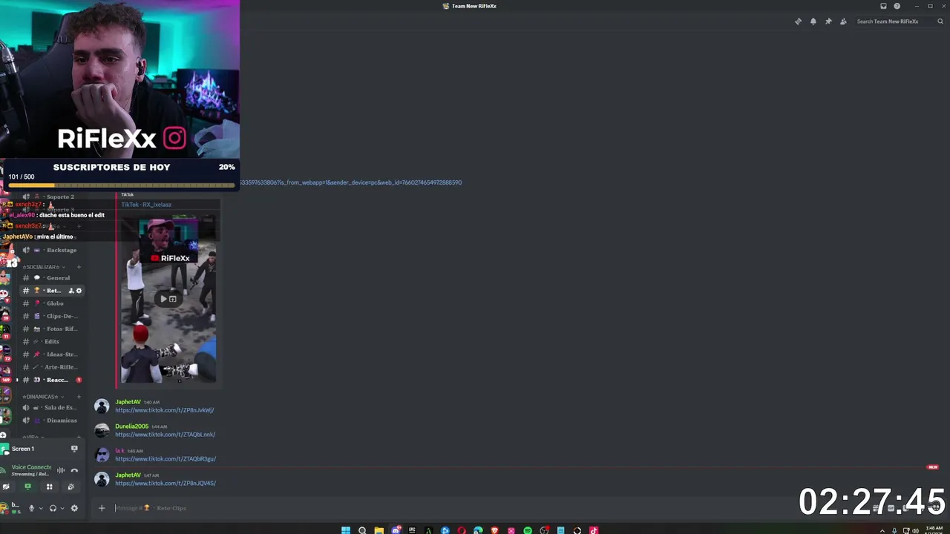The height and width of the screenshot is (534, 950).
Task: Click the magnifier icon in server search
Action: [940, 22]
